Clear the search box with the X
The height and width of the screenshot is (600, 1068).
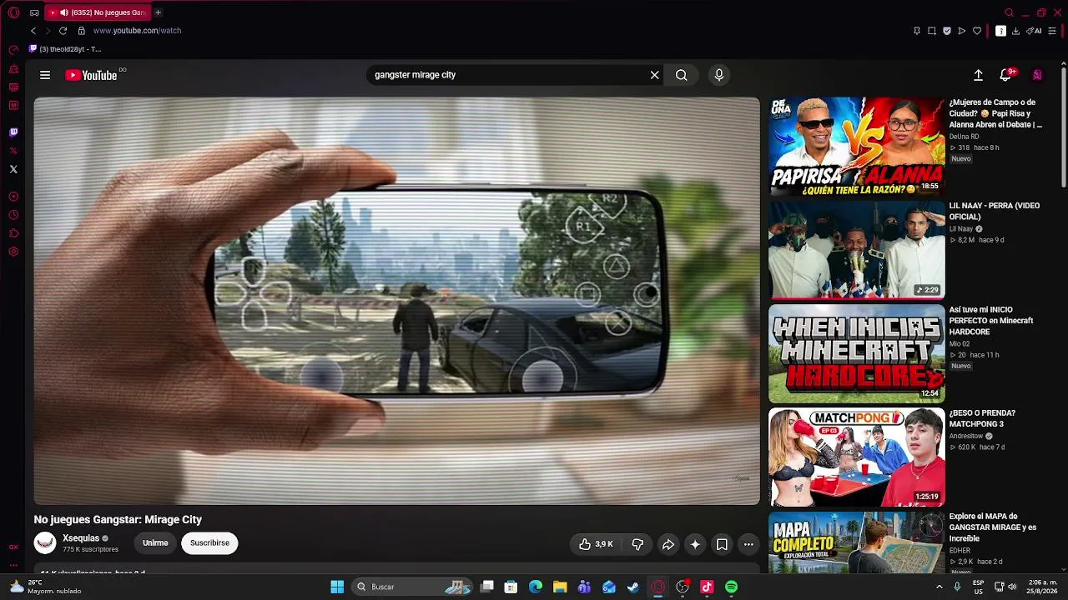click(655, 75)
